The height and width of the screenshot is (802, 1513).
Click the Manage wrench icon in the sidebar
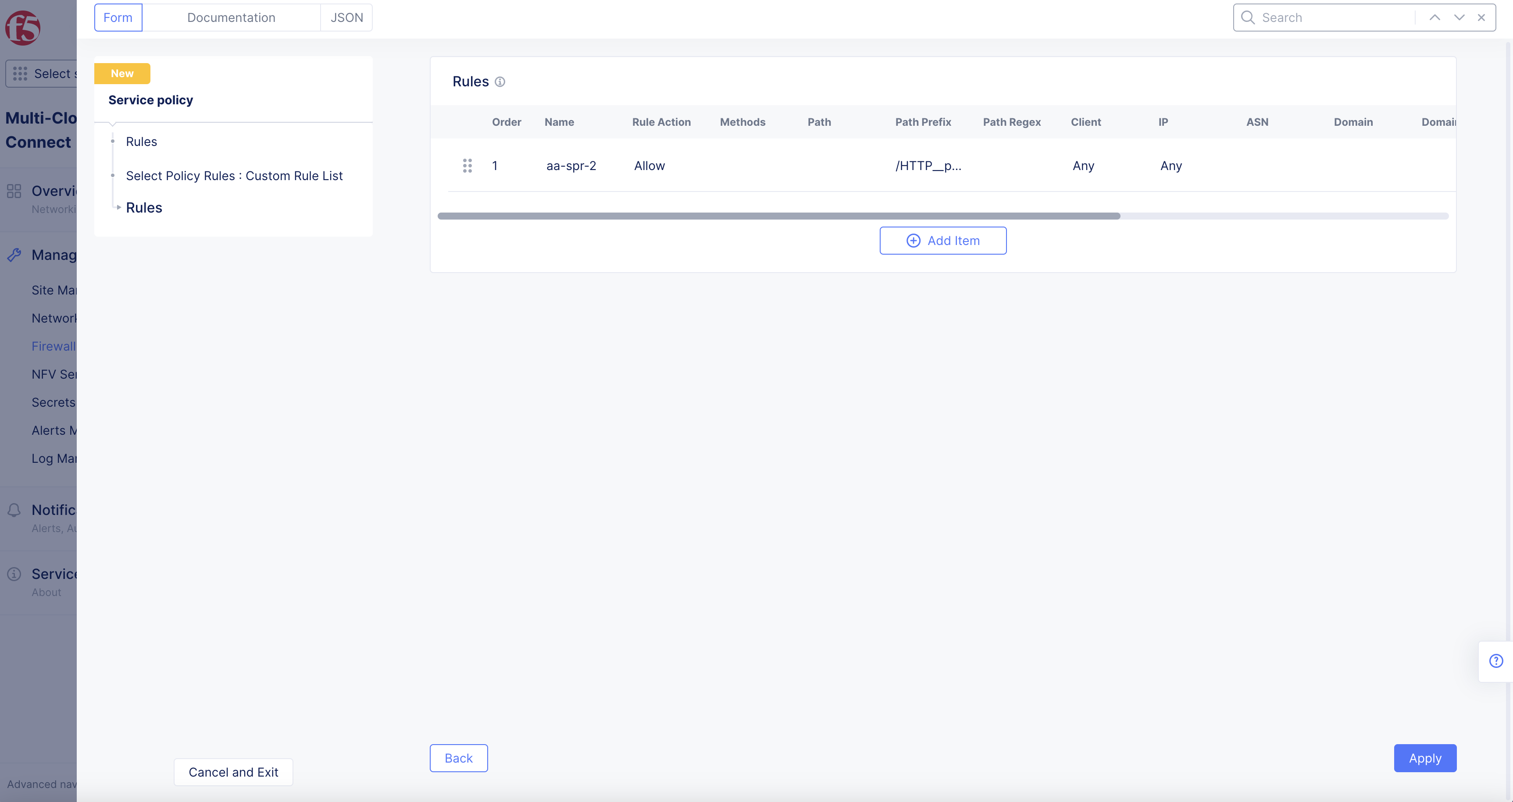[x=14, y=255]
